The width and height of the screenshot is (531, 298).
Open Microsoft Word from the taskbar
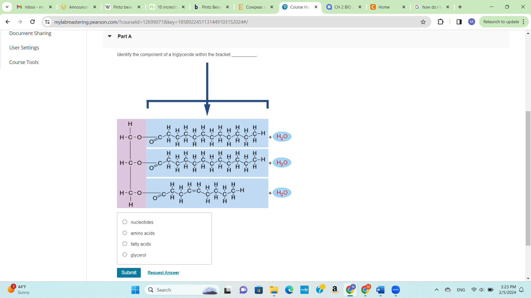pyautogui.click(x=380, y=290)
